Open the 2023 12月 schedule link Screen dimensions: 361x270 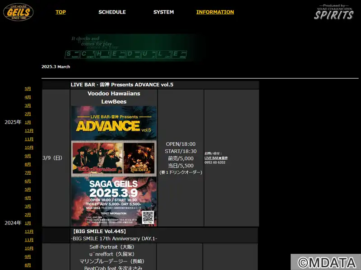point(29,231)
